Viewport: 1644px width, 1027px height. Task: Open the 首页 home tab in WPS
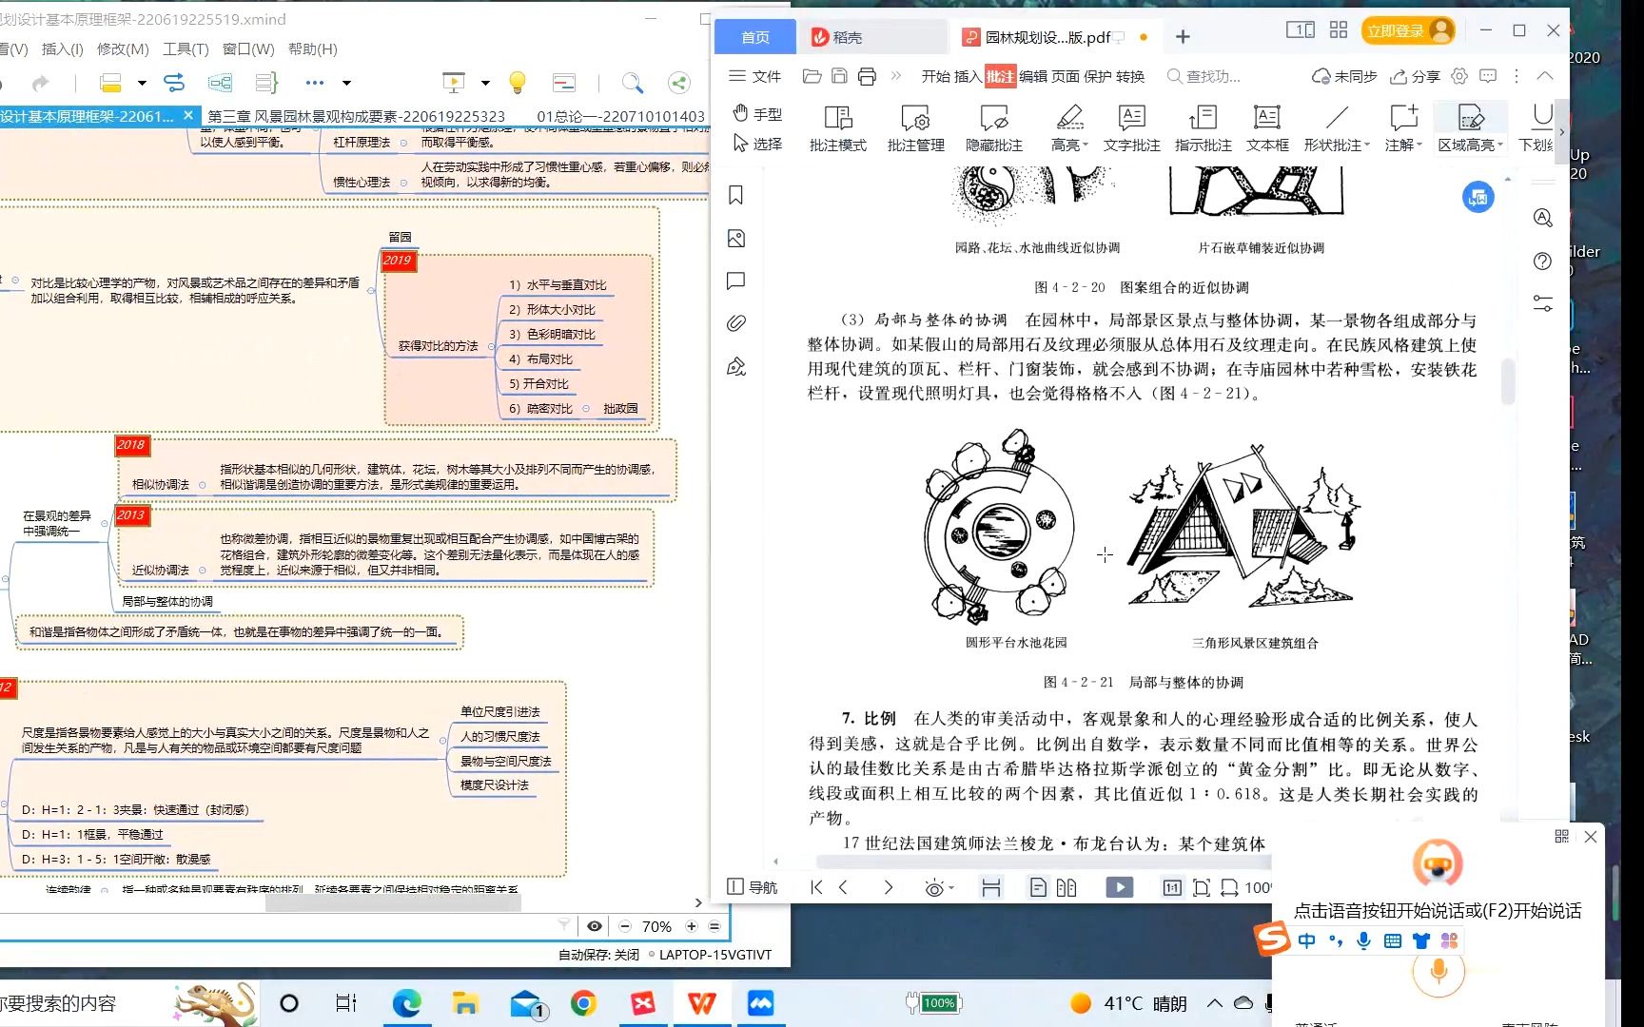(754, 37)
